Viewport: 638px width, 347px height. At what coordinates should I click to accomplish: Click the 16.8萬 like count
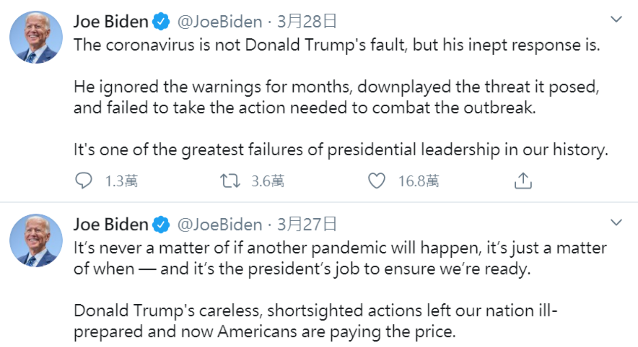418,181
